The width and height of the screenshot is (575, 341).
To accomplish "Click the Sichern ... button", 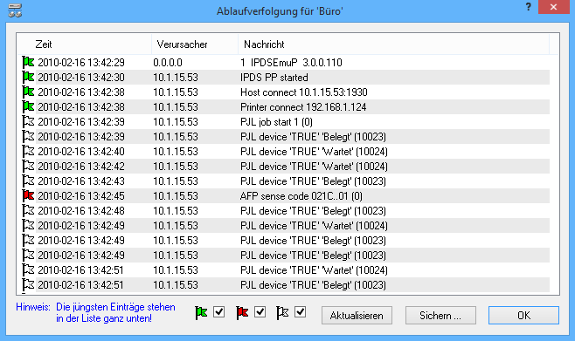I will (440, 316).
